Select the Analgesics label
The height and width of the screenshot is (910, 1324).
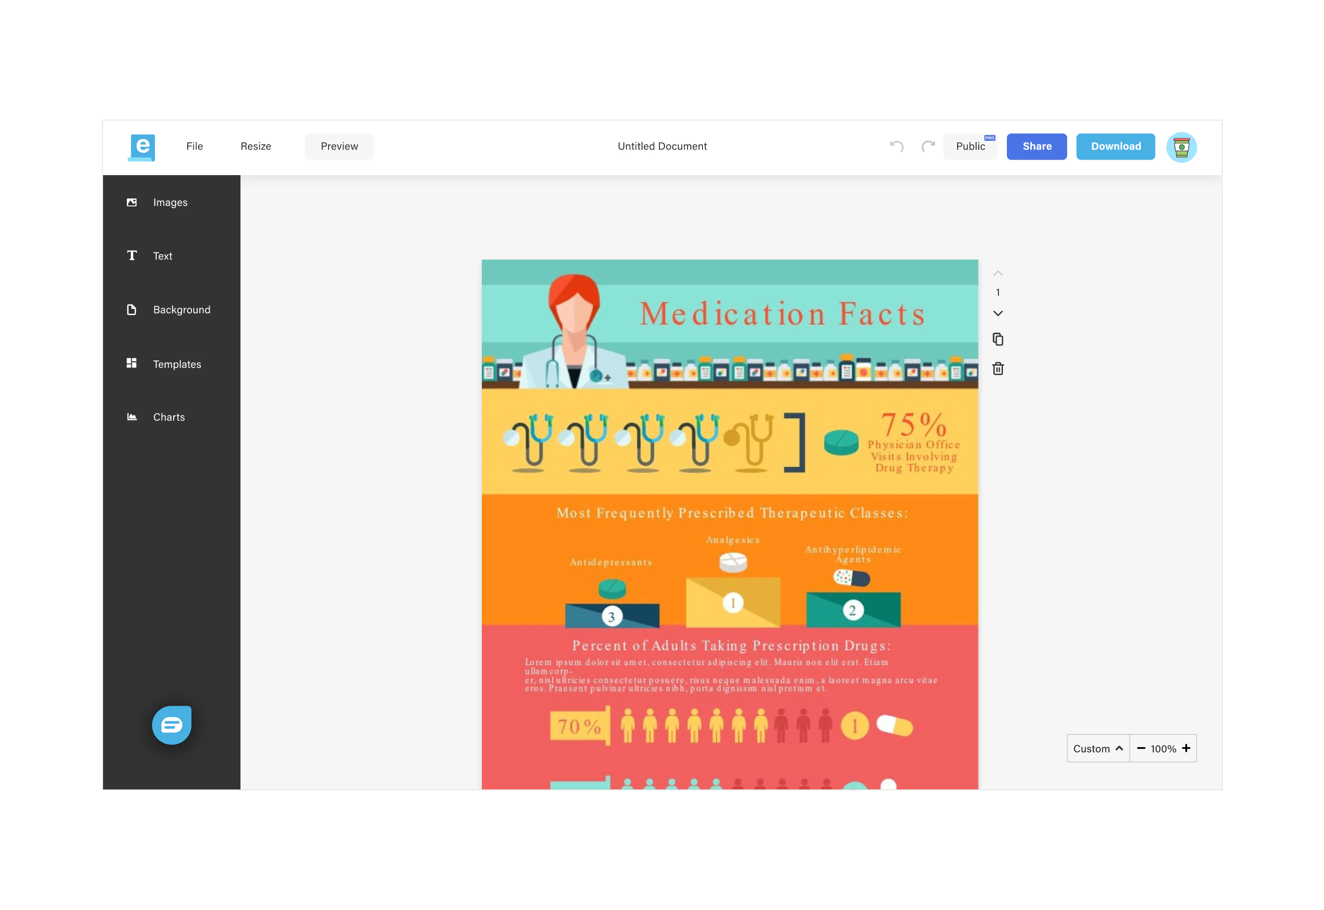pyautogui.click(x=733, y=539)
